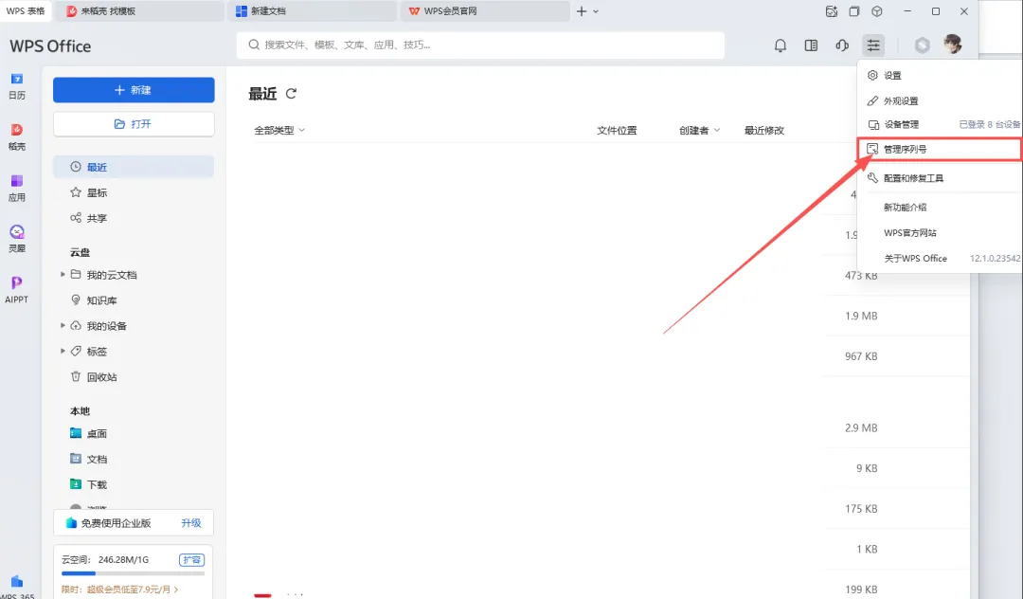Viewport: 1023px width, 599px height.
Task: Click the 最近修改 column header
Action: (764, 131)
